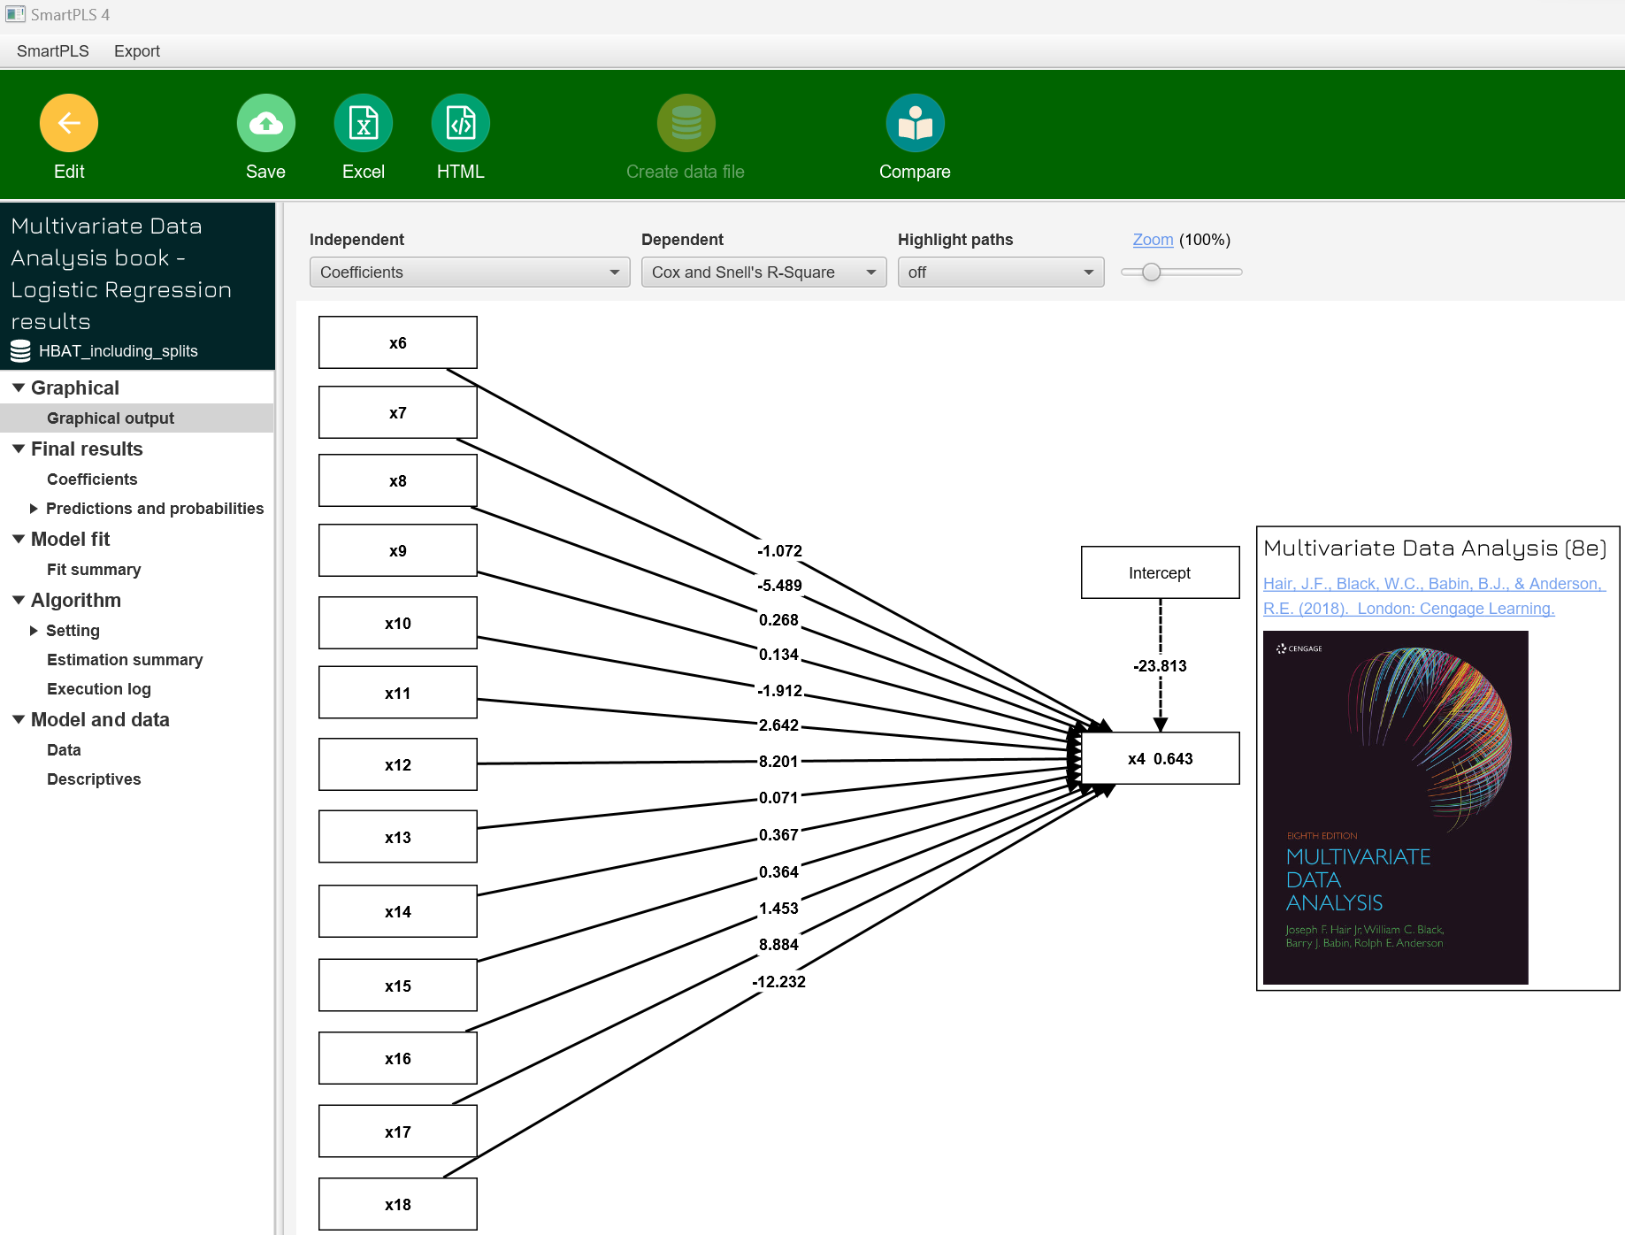Click the Zoom link
Viewport: 1625px width, 1235px height.
pos(1153,240)
